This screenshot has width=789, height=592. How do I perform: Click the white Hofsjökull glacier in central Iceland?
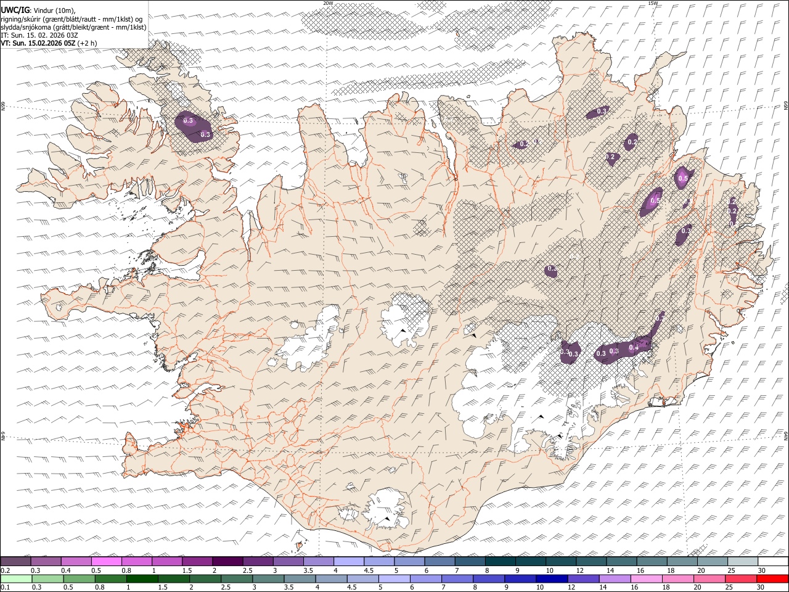coord(405,321)
